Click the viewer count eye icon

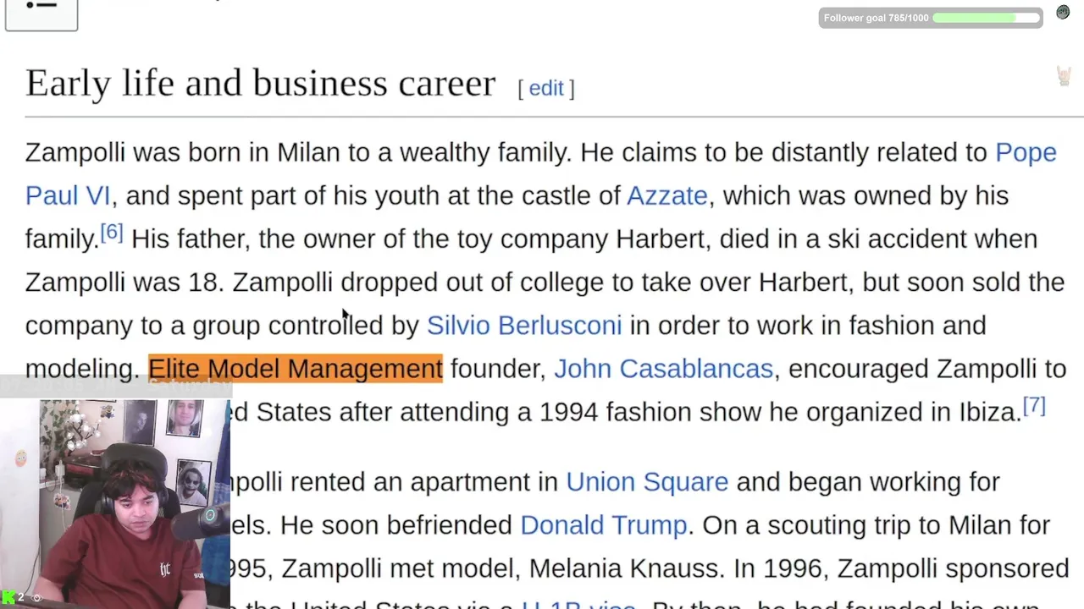tap(36, 598)
